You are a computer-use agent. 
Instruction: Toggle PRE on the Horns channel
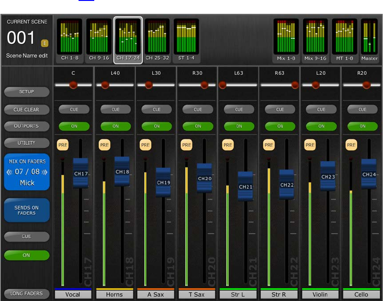(104, 145)
